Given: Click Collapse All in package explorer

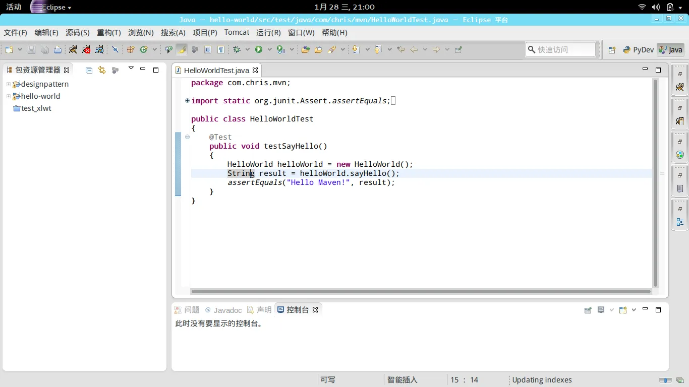Looking at the screenshot, I should click(89, 70).
